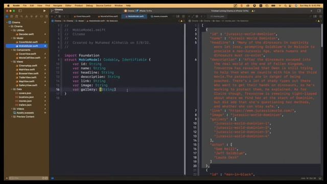Run the Cinema project with the play button

[44, 11]
